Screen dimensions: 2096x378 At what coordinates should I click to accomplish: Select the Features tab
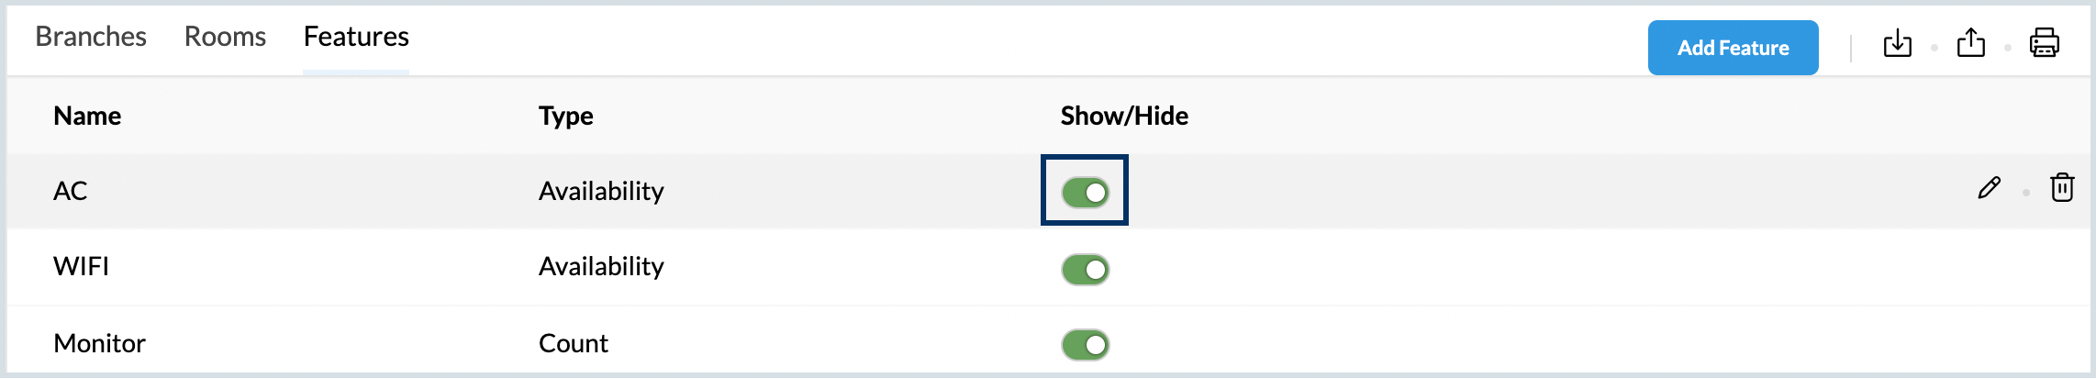(x=356, y=37)
